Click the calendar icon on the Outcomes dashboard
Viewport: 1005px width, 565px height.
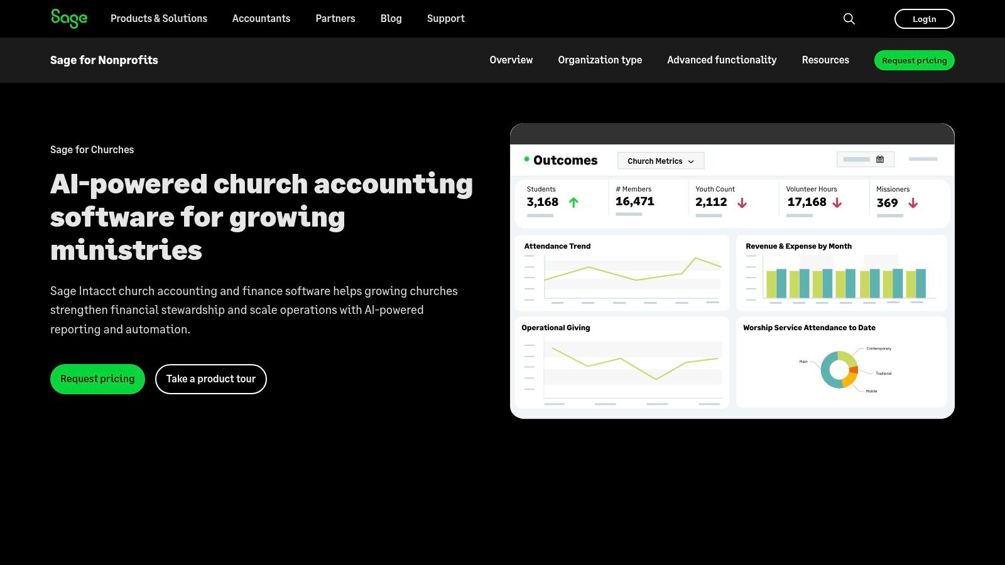[881, 158]
